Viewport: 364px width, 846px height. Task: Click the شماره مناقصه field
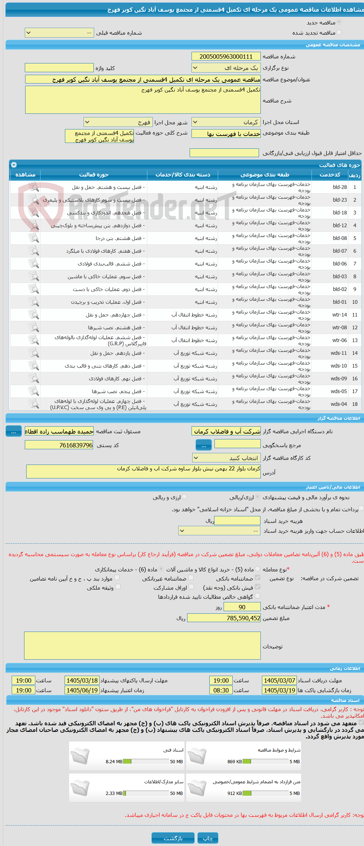226,57
